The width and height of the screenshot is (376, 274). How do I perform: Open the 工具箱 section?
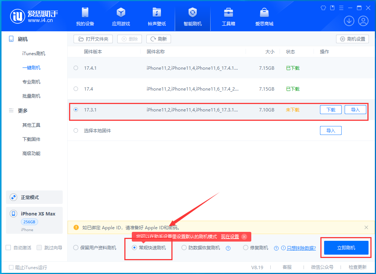[x=229, y=17]
